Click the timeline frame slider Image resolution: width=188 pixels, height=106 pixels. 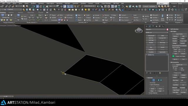click(6, 96)
